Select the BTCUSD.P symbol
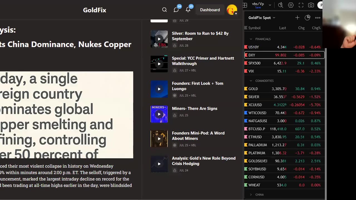This screenshot has height=200, width=356. [257, 129]
